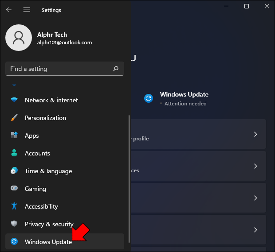Click the Attention needed status text

point(185,104)
